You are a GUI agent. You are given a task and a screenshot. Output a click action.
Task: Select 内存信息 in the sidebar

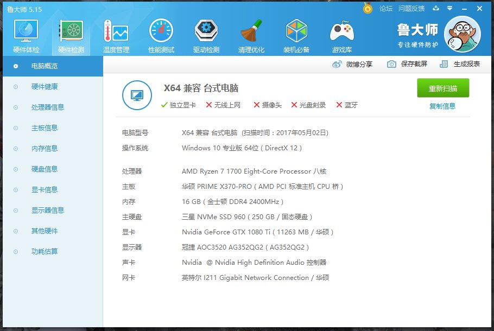pyautogui.click(x=46, y=148)
